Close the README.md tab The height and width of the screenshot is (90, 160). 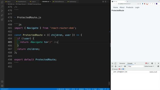[50, 2]
